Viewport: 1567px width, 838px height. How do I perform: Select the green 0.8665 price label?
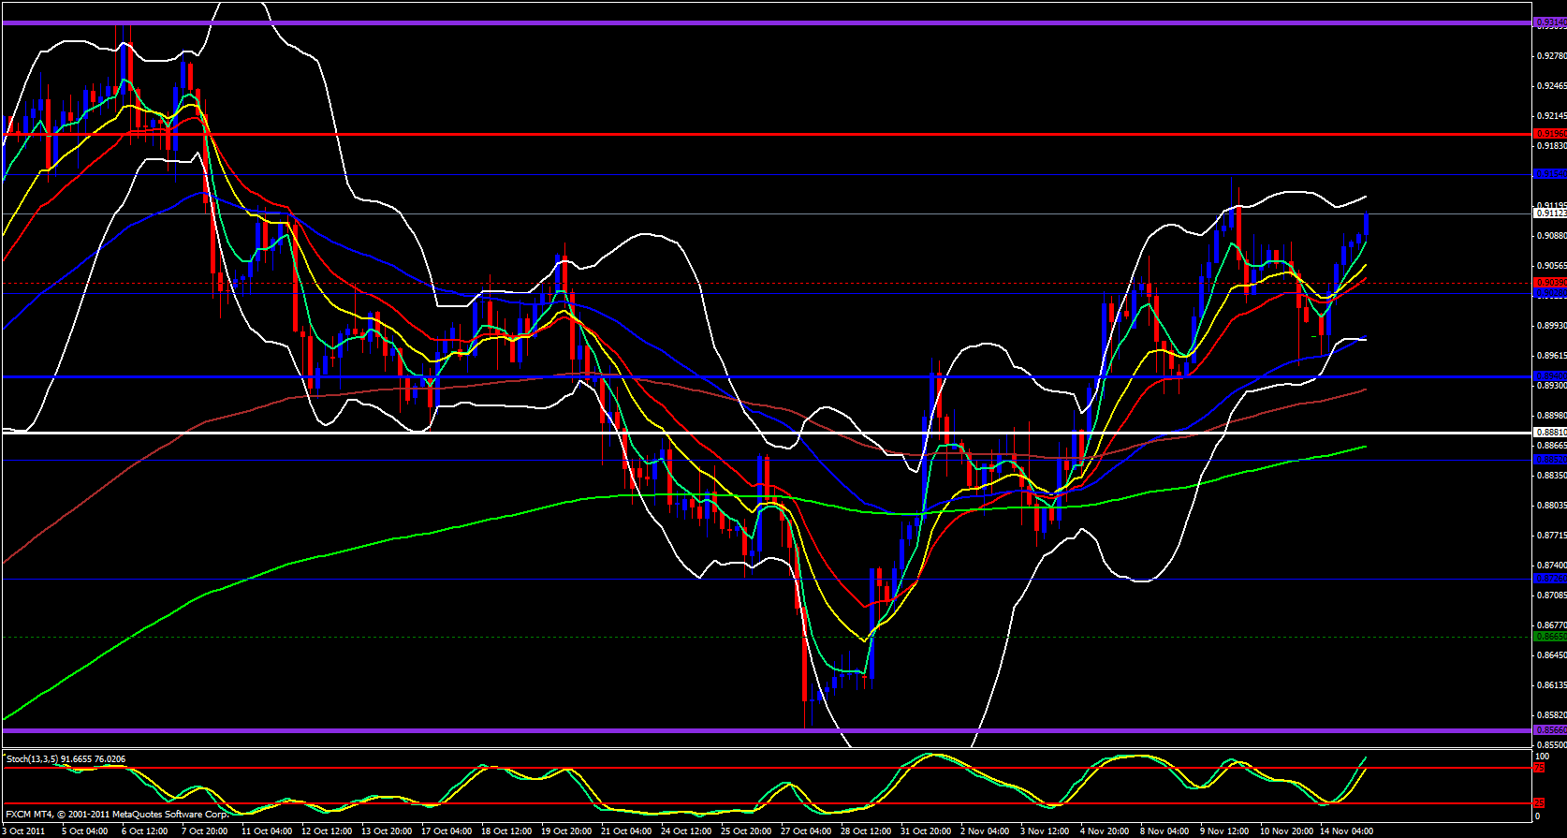coord(1549,637)
